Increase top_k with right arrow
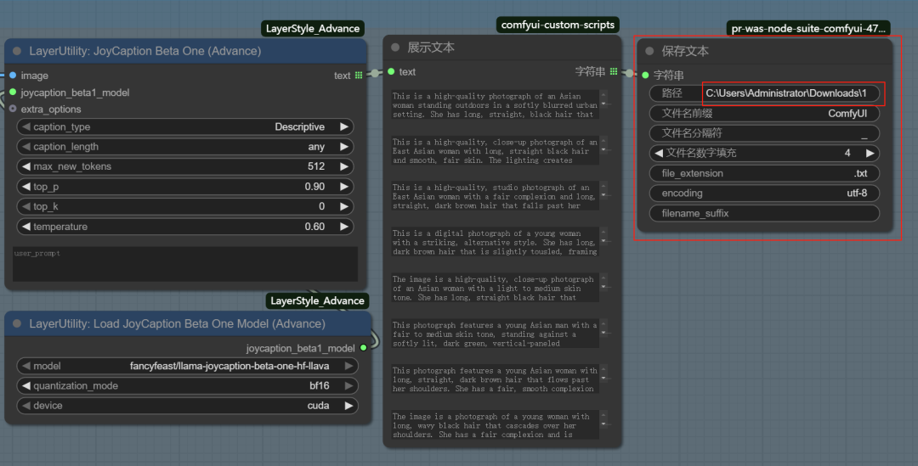 click(344, 206)
